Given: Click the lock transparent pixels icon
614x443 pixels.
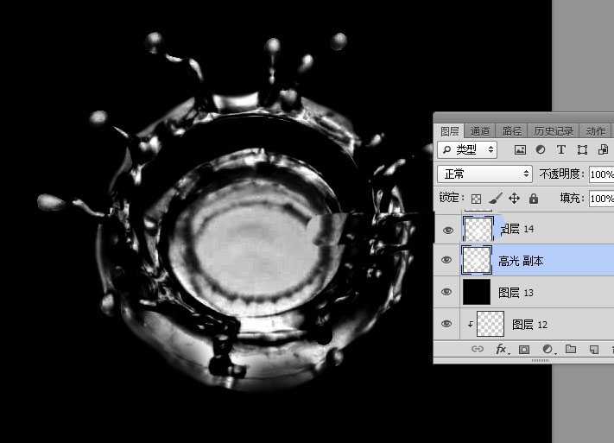Looking at the screenshot, I should (x=476, y=199).
